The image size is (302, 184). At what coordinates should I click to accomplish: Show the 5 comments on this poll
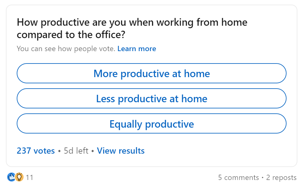pos(239,177)
